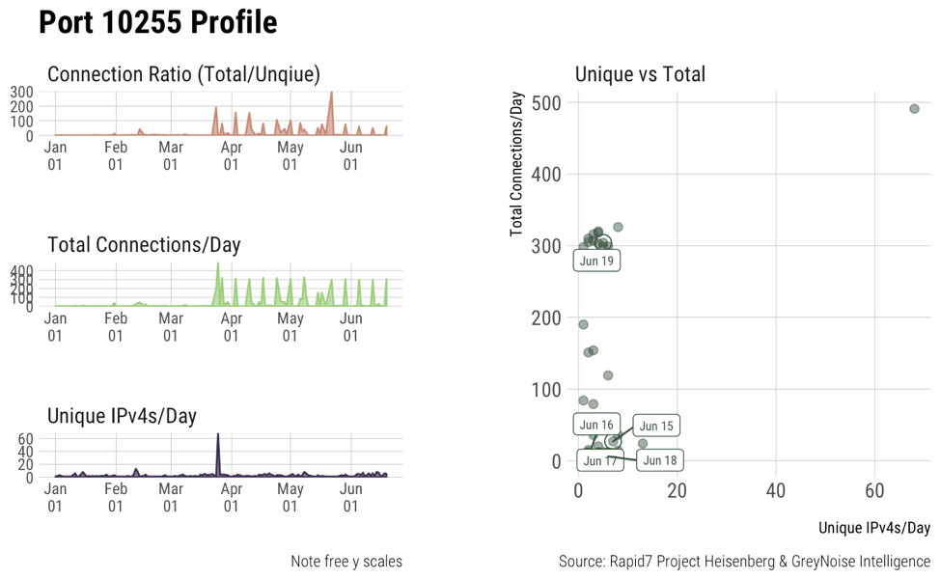Screen dimensions: 940x579
Task: Click the Jun 18 annotation label
Action: [x=659, y=460]
